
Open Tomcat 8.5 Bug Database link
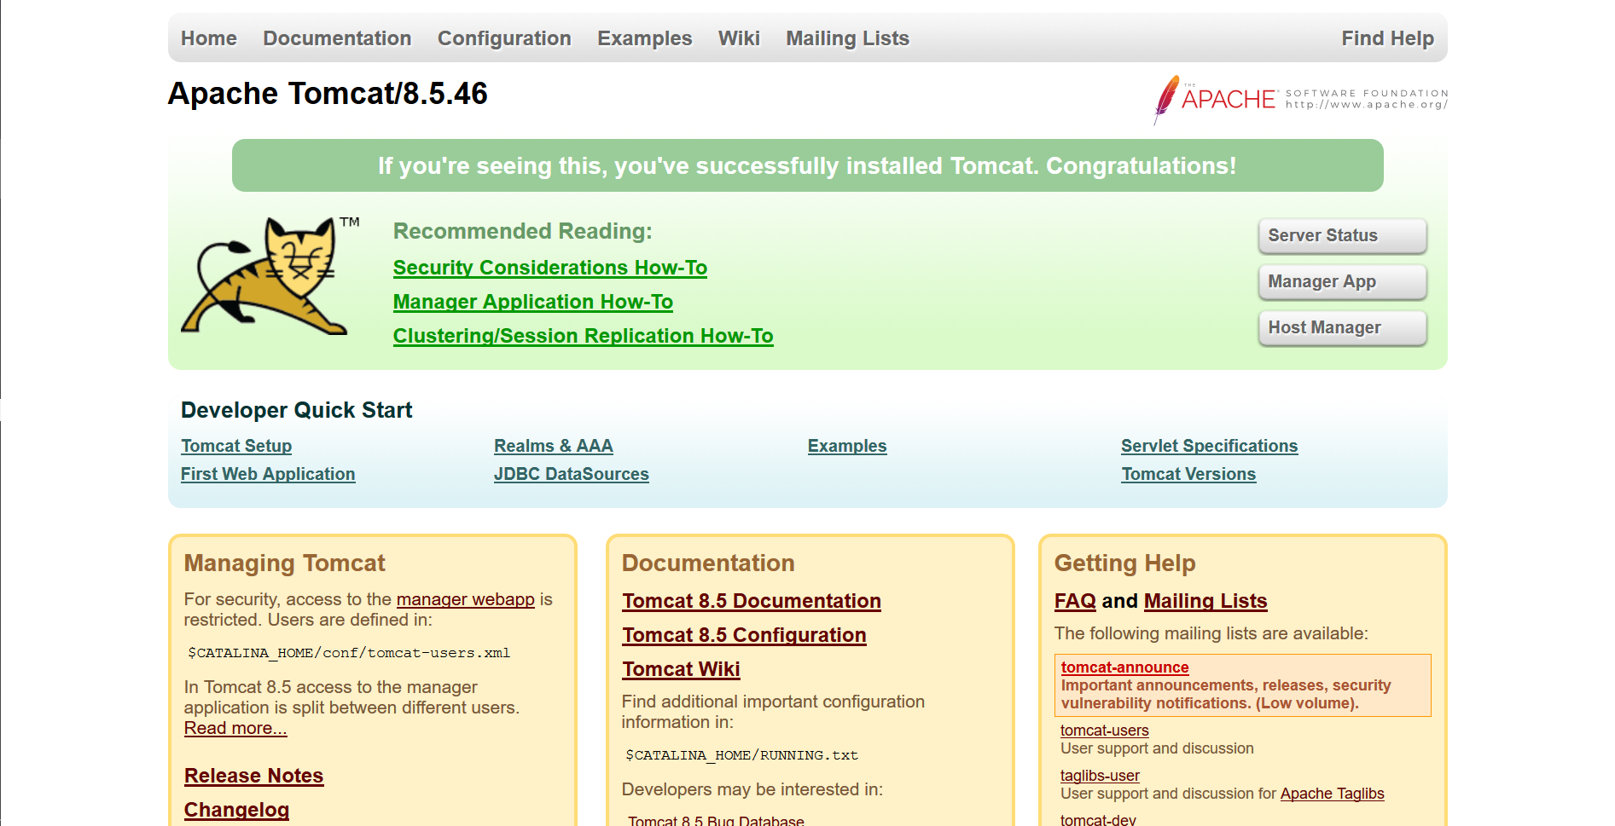[x=716, y=820]
